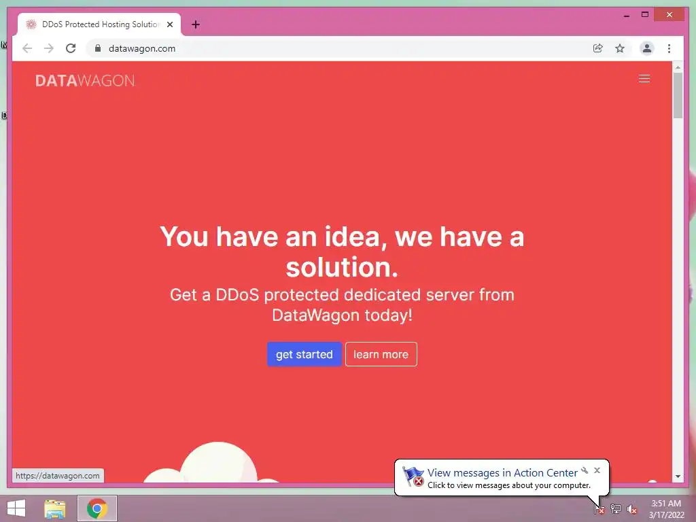Close the DDoS Protected Hosting tab
696x522 pixels.
click(169, 24)
